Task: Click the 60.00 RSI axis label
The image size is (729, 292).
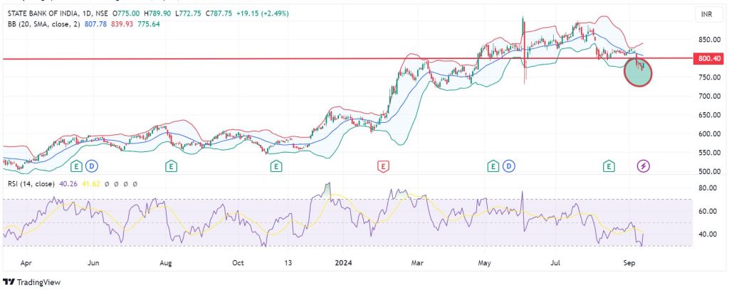Action: pos(708,211)
